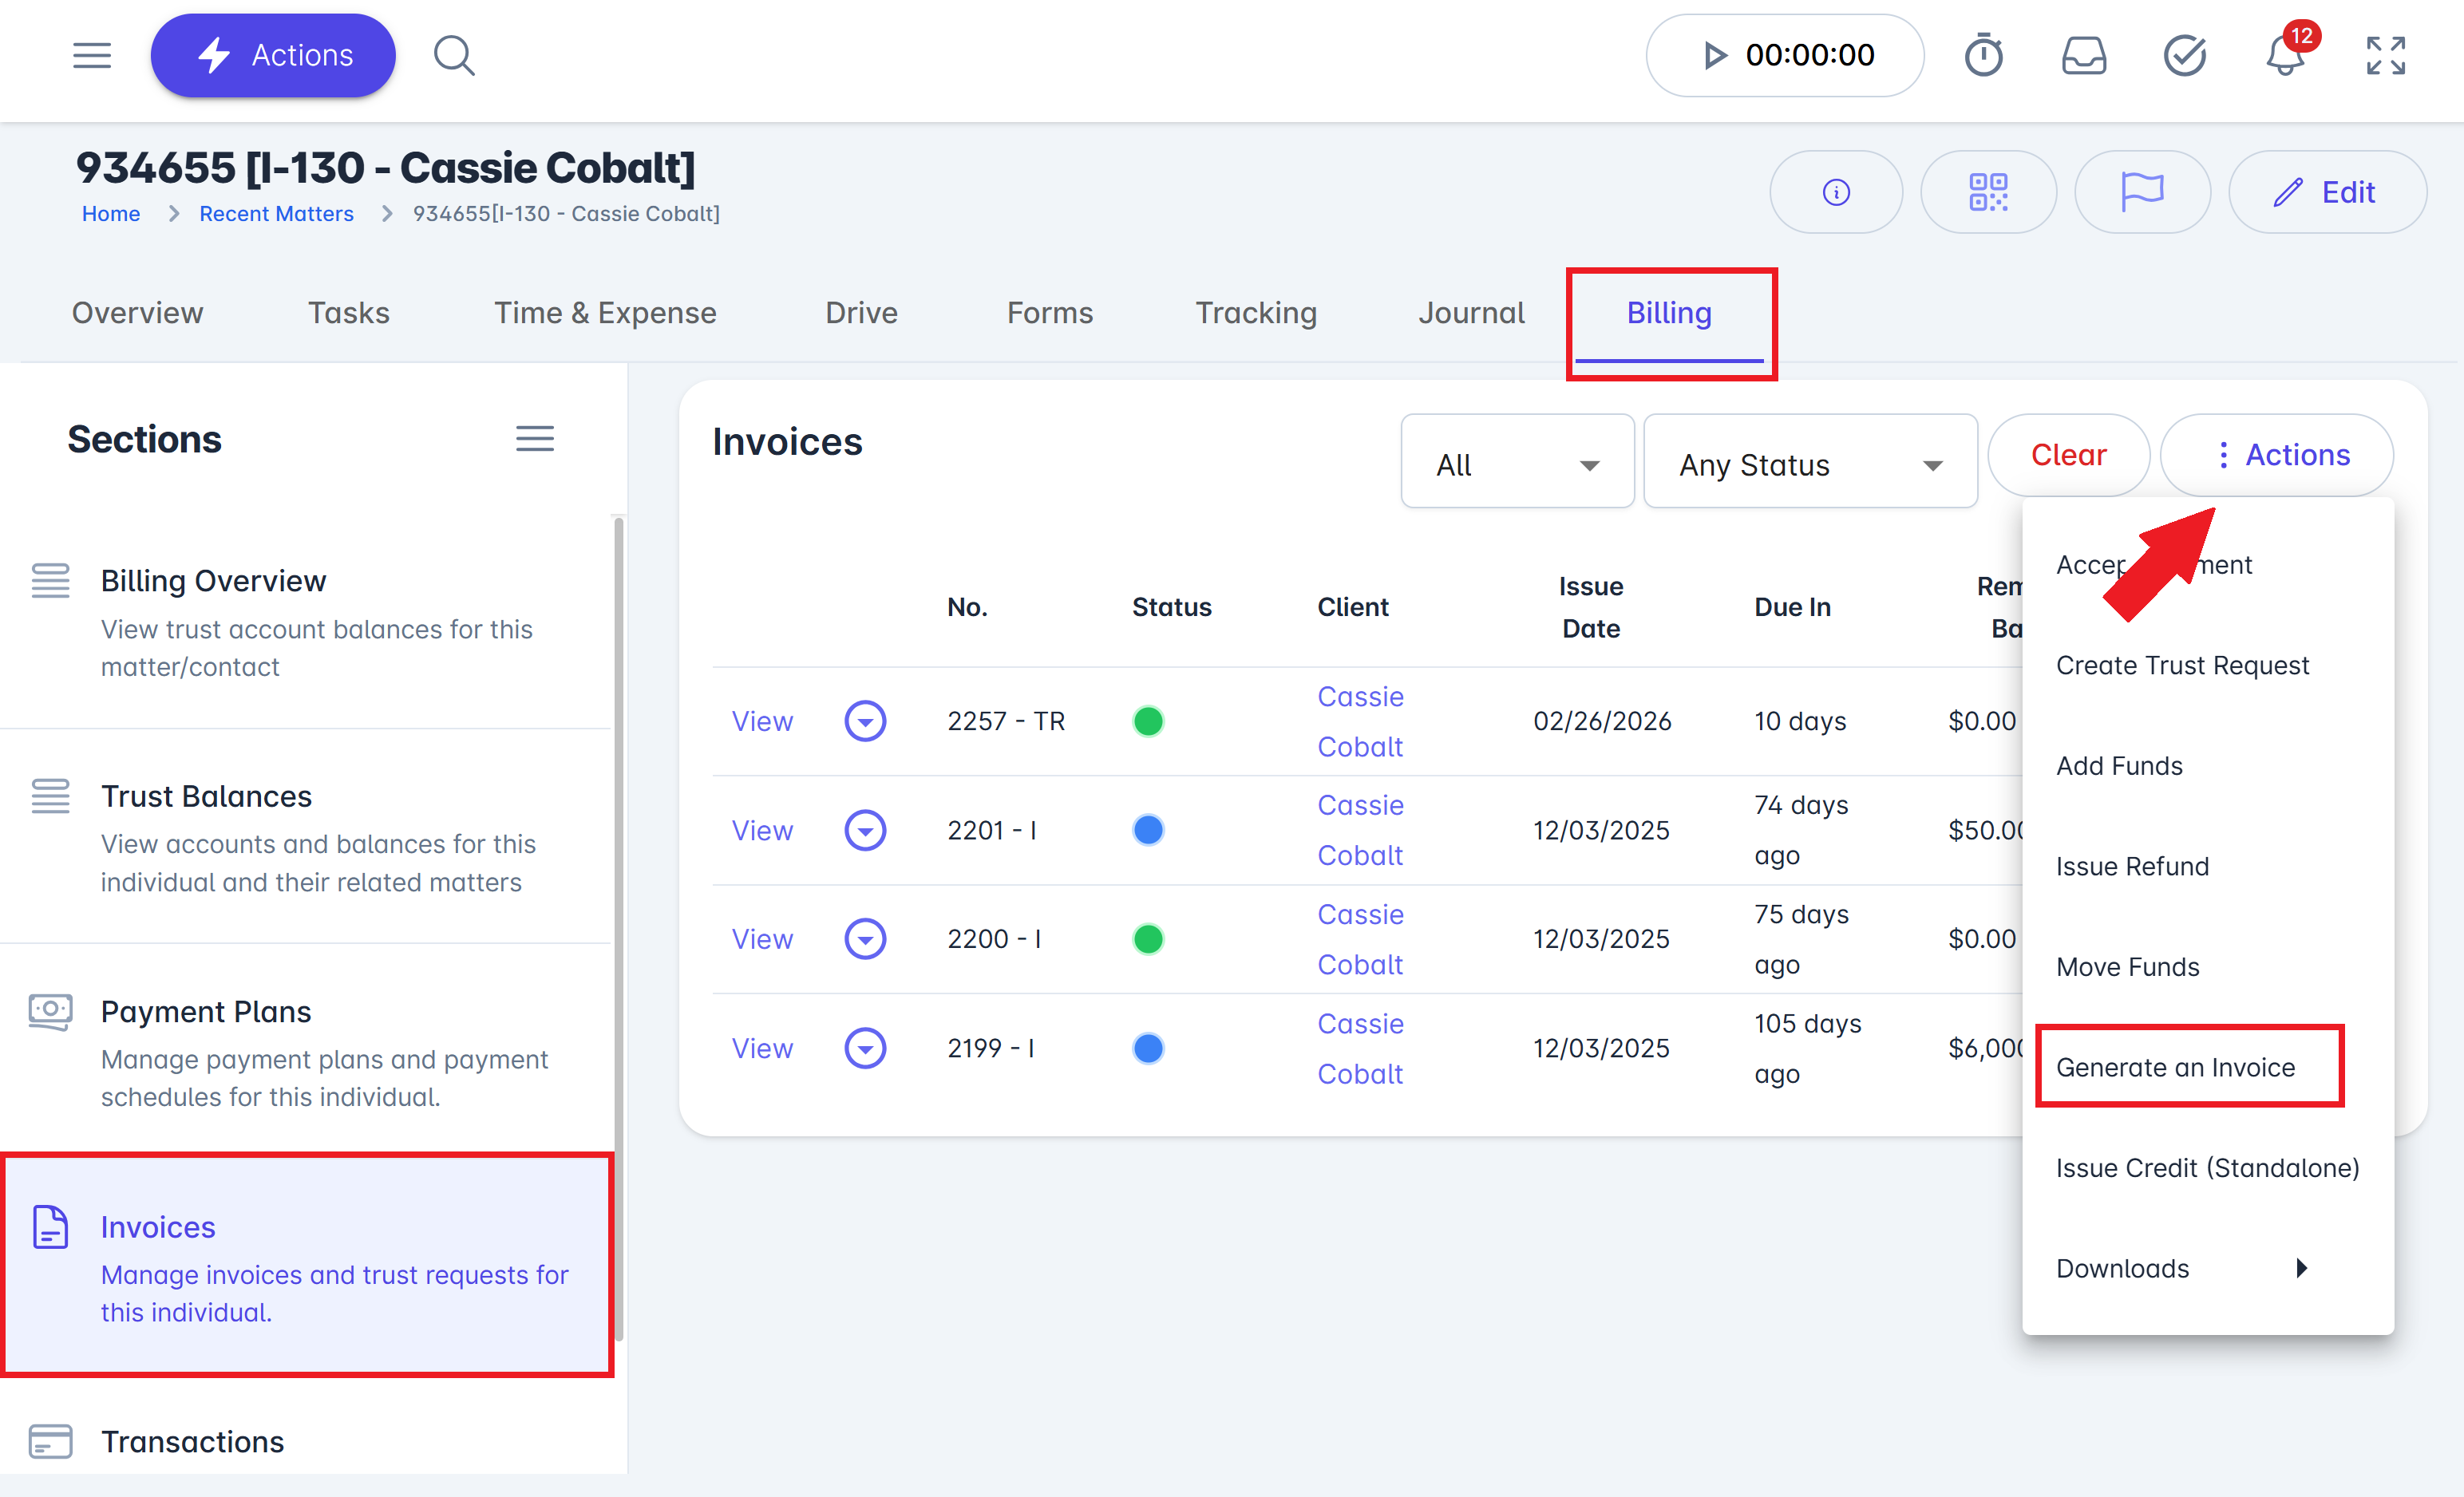Click the Payment Plans money icon
Image resolution: width=2464 pixels, height=1497 pixels.
click(50, 1011)
